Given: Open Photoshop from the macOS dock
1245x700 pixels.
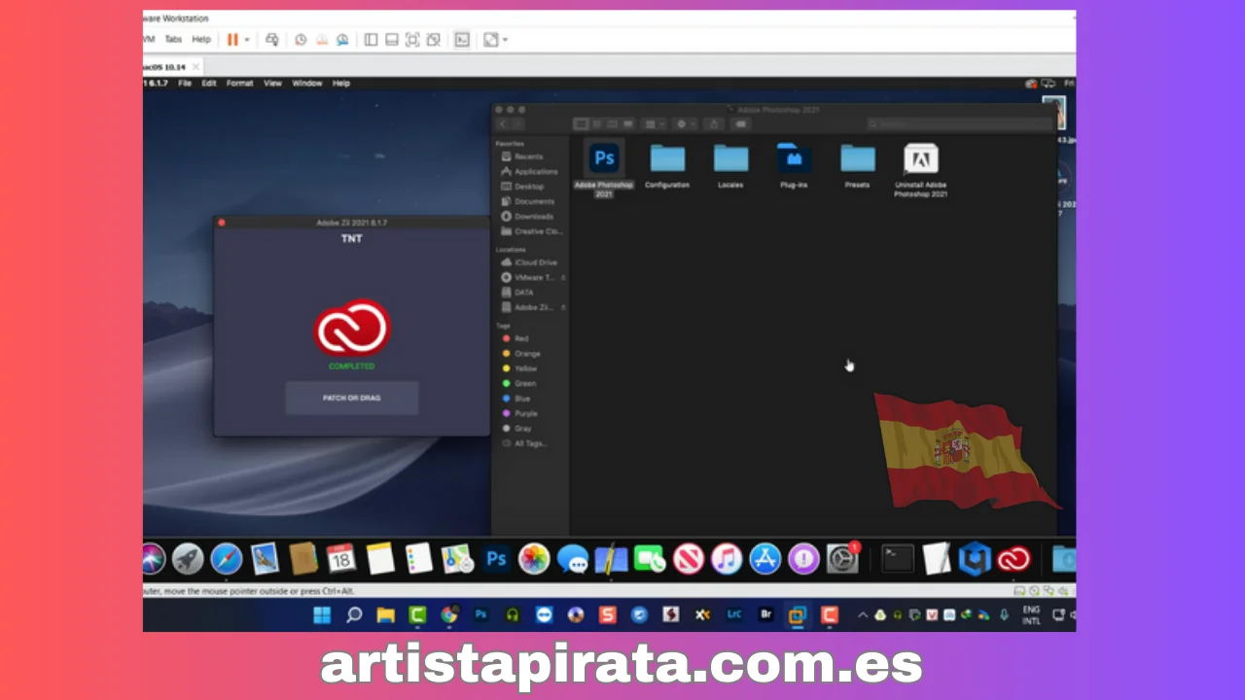Looking at the screenshot, I should click(496, 558).
